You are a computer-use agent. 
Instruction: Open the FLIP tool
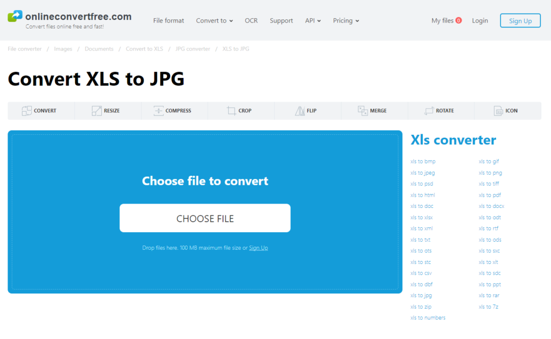click(307, 111)
